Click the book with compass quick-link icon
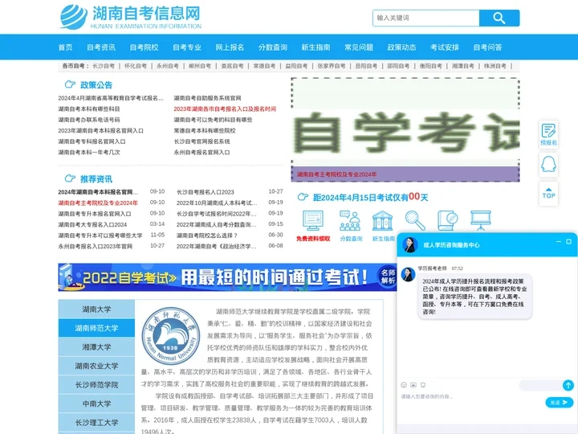The height and width of the screenshot is (434, 578). point(447,220)
